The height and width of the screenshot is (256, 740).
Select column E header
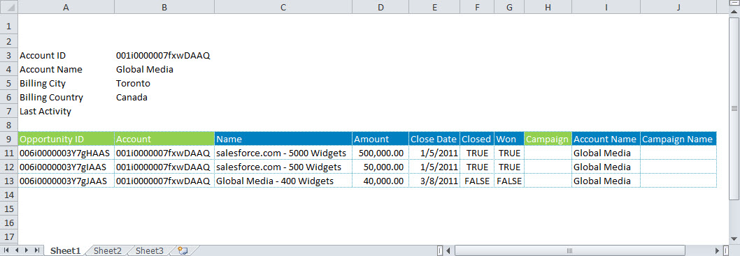[x=434, y=6]
